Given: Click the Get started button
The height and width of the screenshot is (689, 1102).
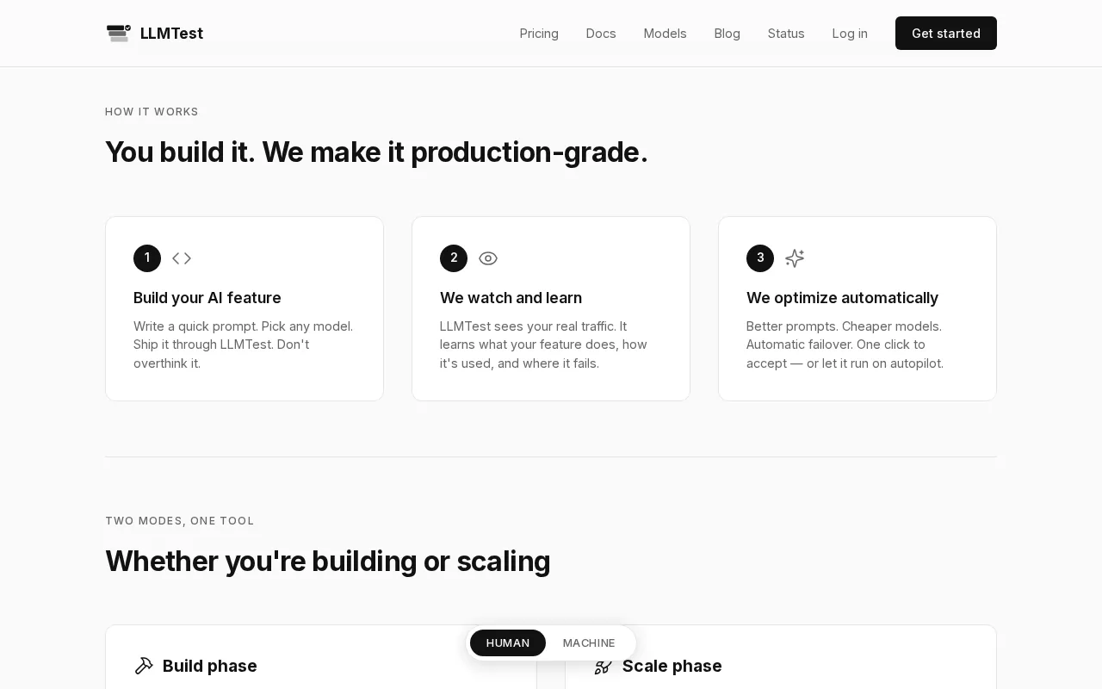Looking at the screenshot, I should [946, 34].
